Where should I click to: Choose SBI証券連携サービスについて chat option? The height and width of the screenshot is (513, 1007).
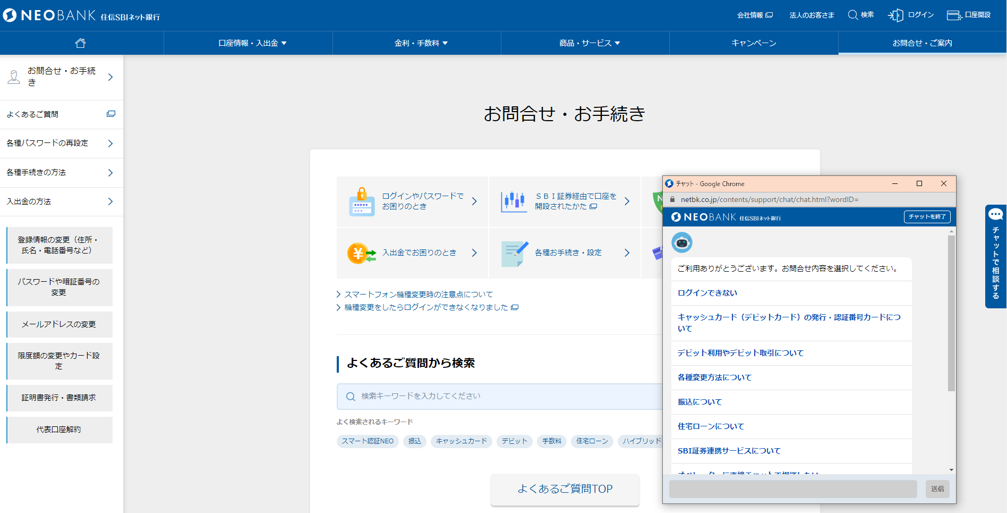(791, 451)
